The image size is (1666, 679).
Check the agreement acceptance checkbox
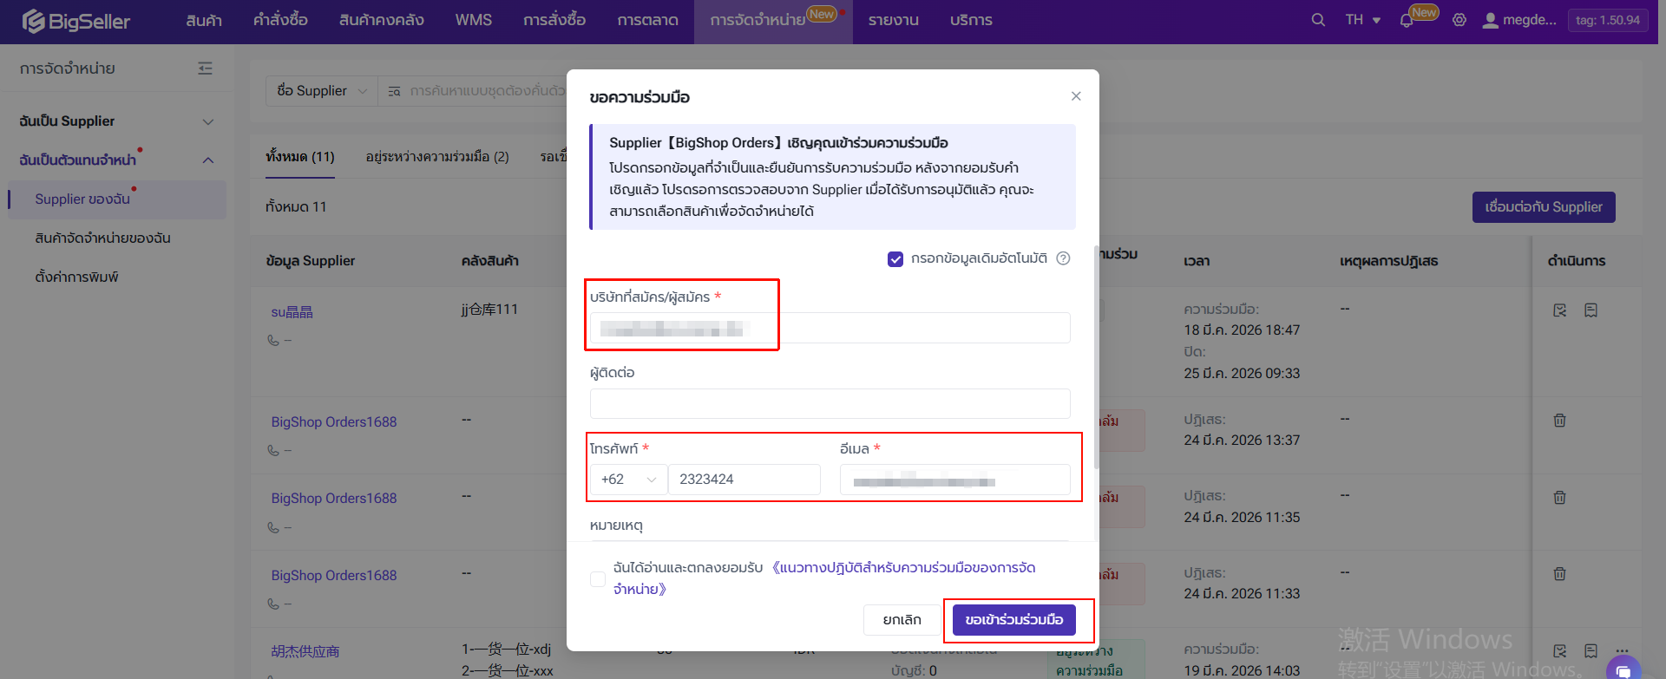[x=598, y=578]
